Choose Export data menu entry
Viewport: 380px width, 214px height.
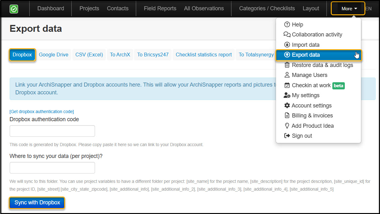318,55
